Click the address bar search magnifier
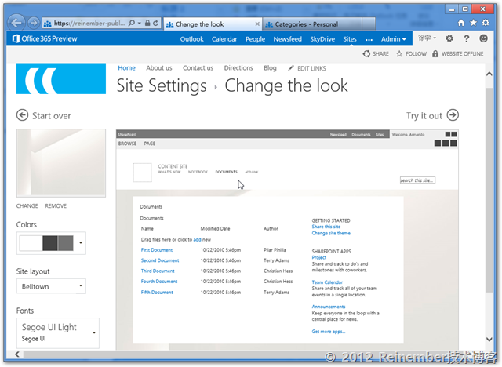The image size is (502, 367). [131, 23]
